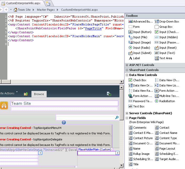Select the Input (File) control
Viewport: 185px width, 169px height.
(x=138, y=37)
